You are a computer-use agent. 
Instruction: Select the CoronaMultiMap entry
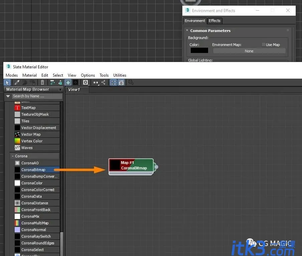(x=37, y=223)
